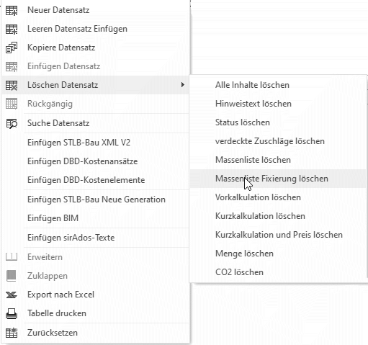Click the Leeren Datensatz Einfügen icon
This screenshot has height=345, width=368.
[12, 29]
